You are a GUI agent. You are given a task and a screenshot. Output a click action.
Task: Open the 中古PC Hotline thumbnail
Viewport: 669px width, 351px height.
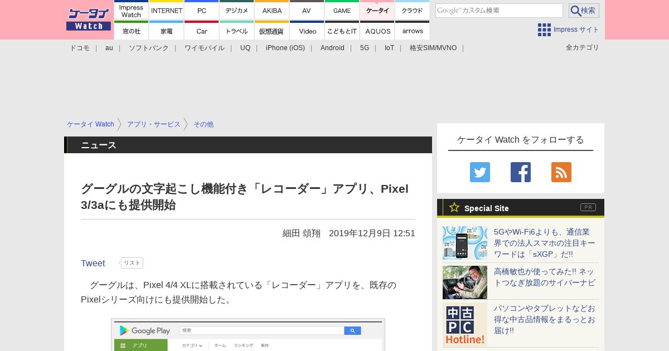pos(465,324)
